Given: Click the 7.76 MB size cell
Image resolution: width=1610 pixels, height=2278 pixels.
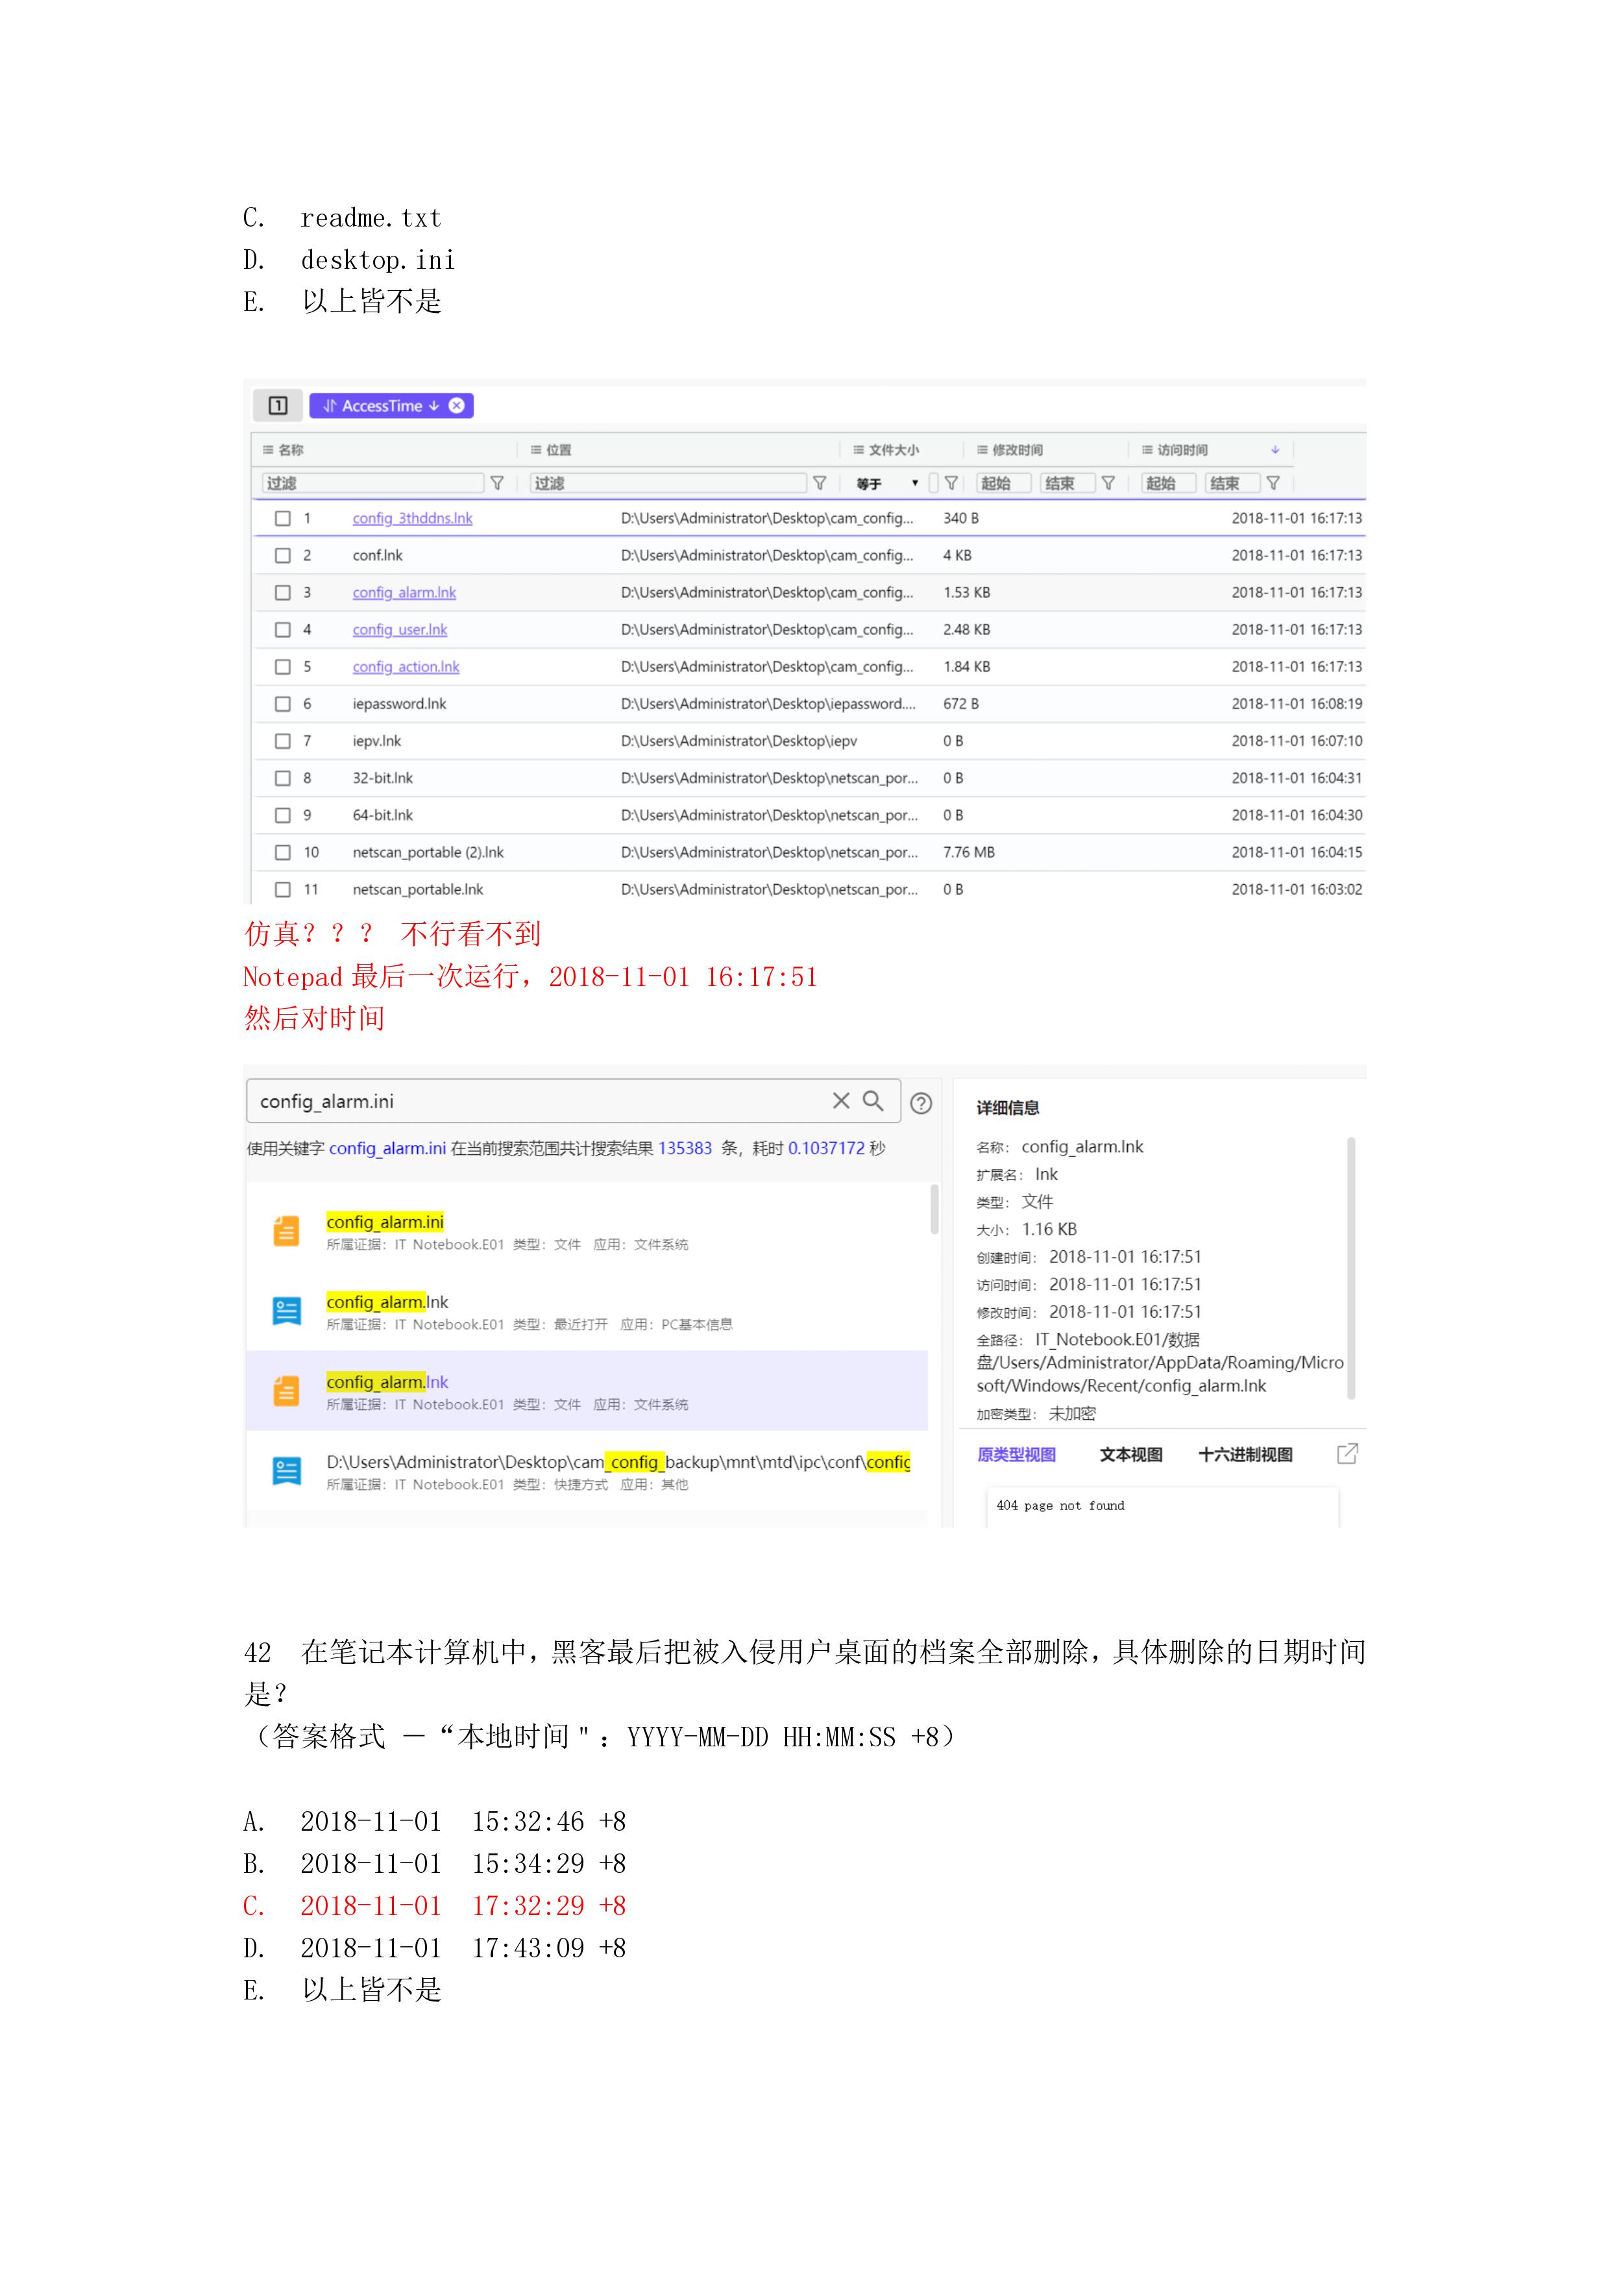Looking at the screenshot, I should click(x=969, y=852).
